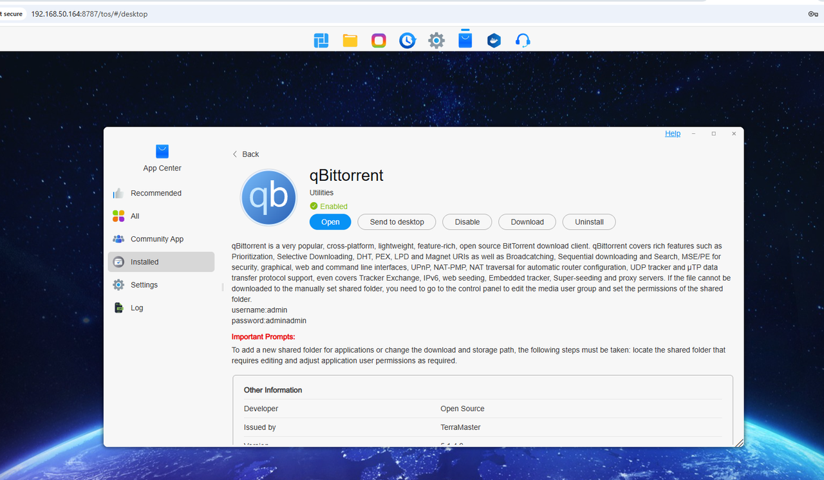
Task: Click the App Center logo in sidebar
Action: pyautogui.click(x=162, y=151)
